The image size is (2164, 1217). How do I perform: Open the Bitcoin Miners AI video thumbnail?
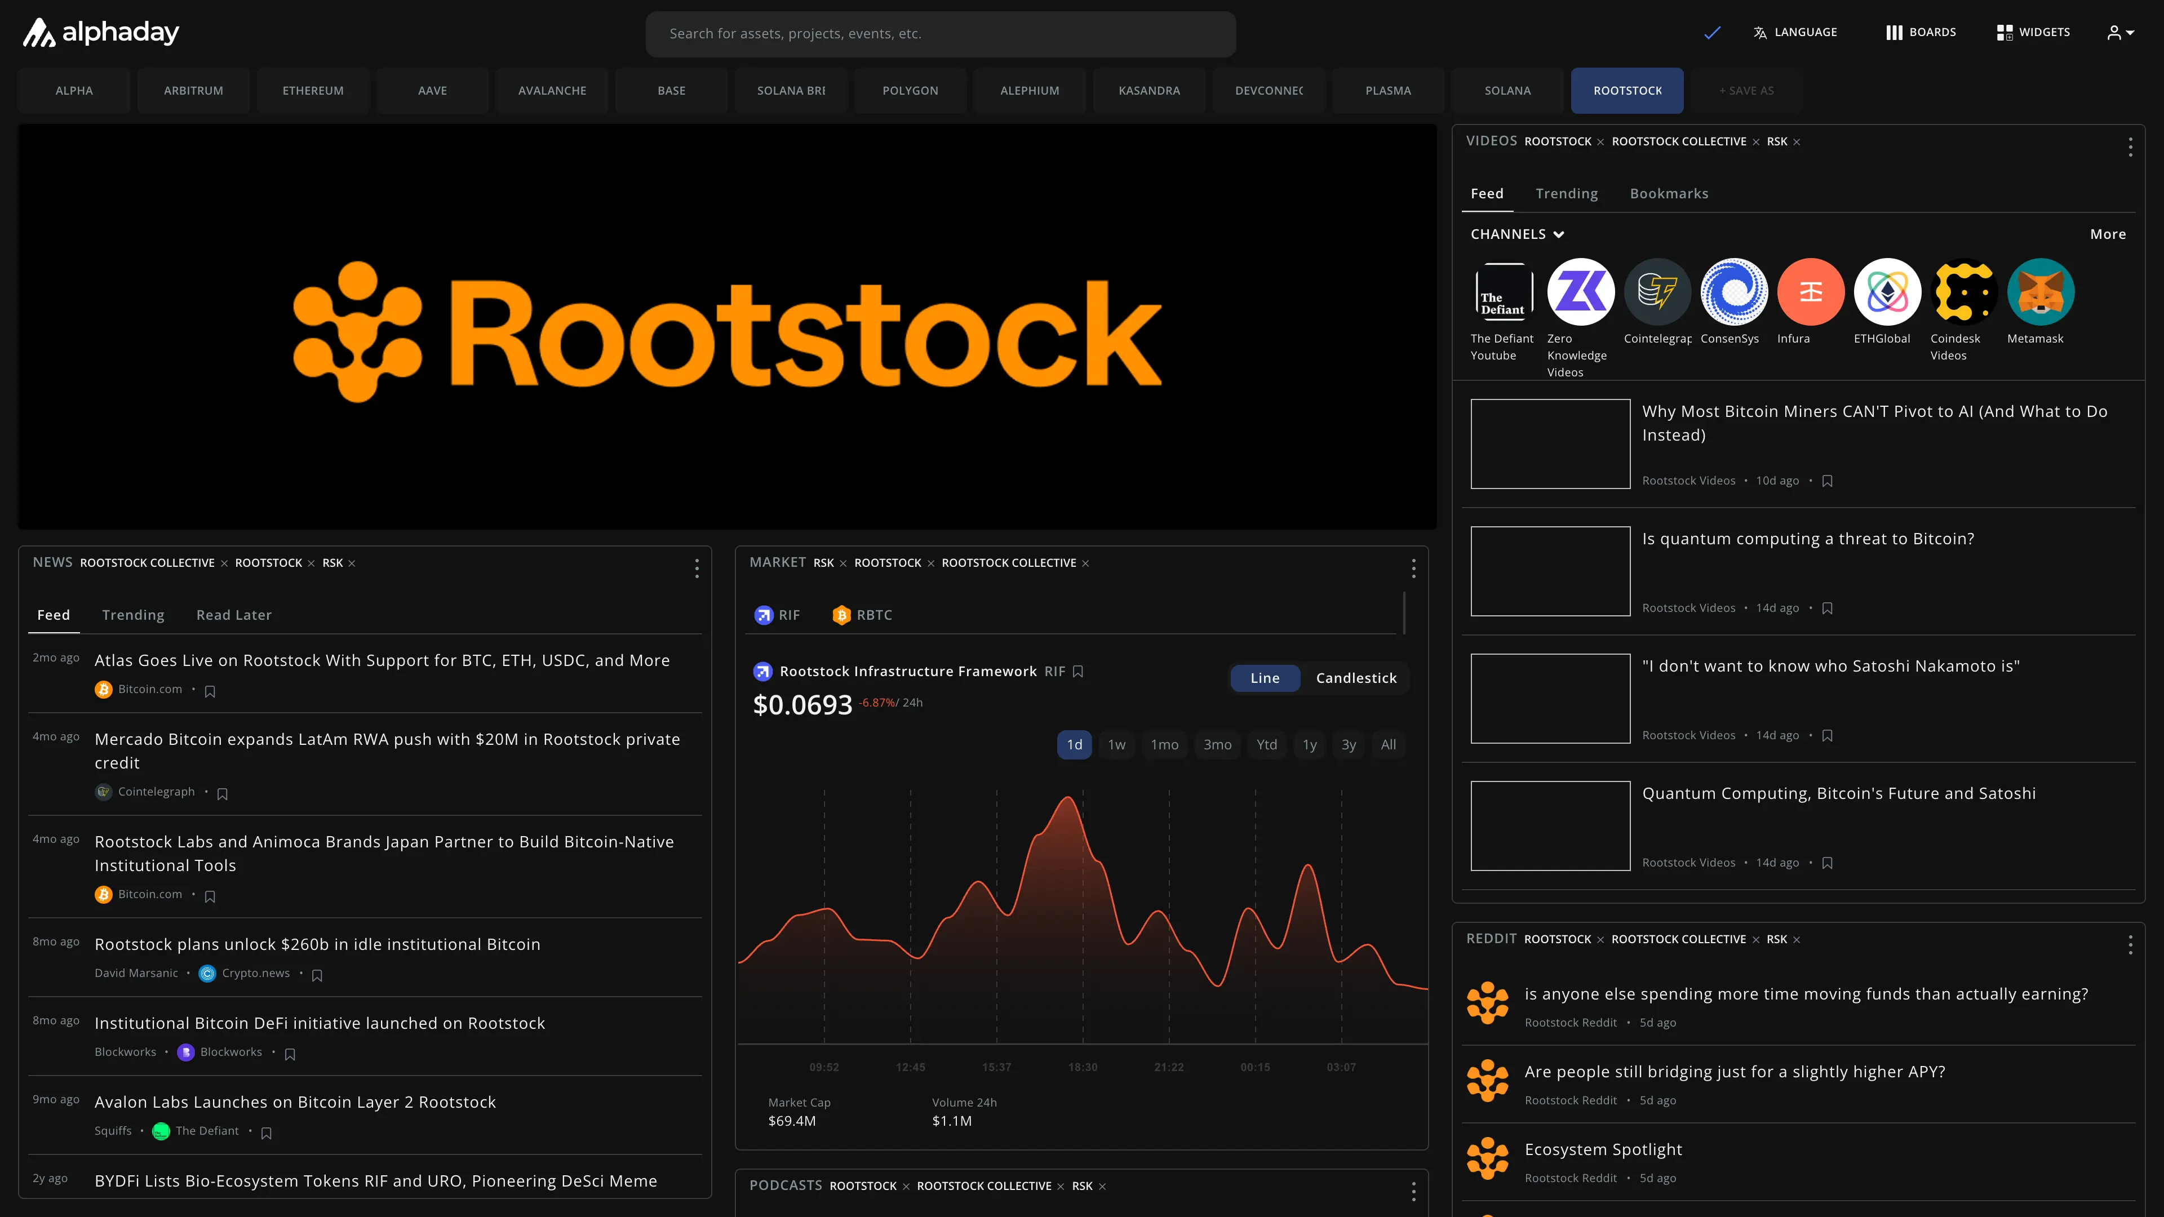coord(1550,443)
